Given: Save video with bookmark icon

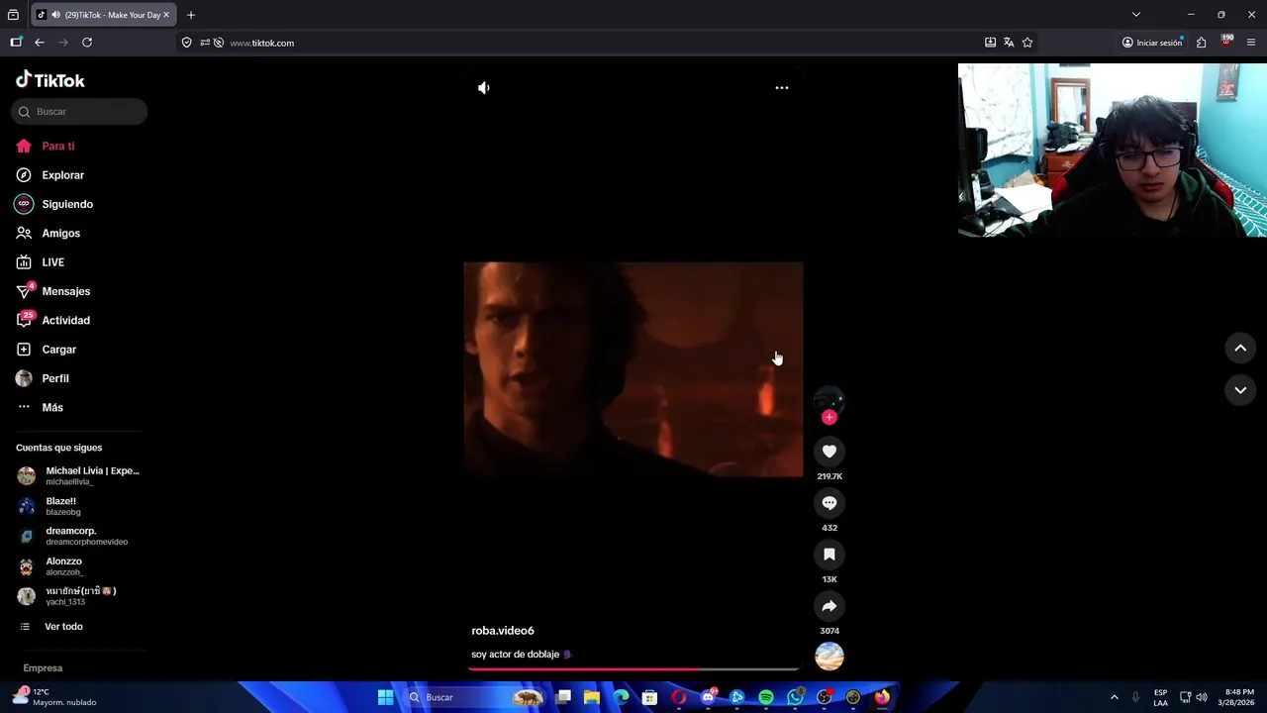Looking at the screenshot, I should (x=829, y=555).
